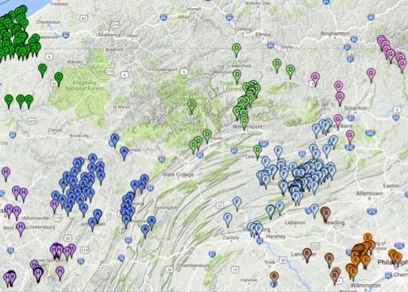408x292 pixels.
Task: Open purple H pin near Greensburg
Action: click(x=21, y=229)
